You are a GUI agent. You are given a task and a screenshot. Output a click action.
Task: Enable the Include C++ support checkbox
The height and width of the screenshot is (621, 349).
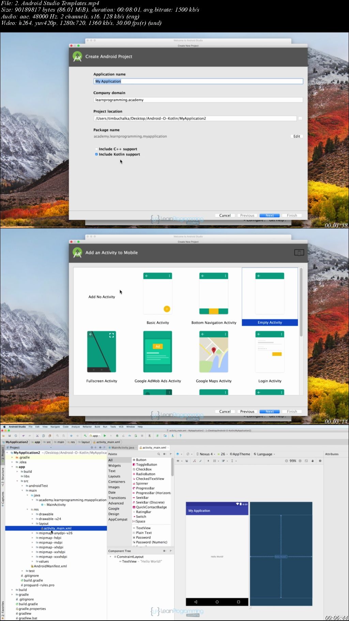(x=96, y=149)
